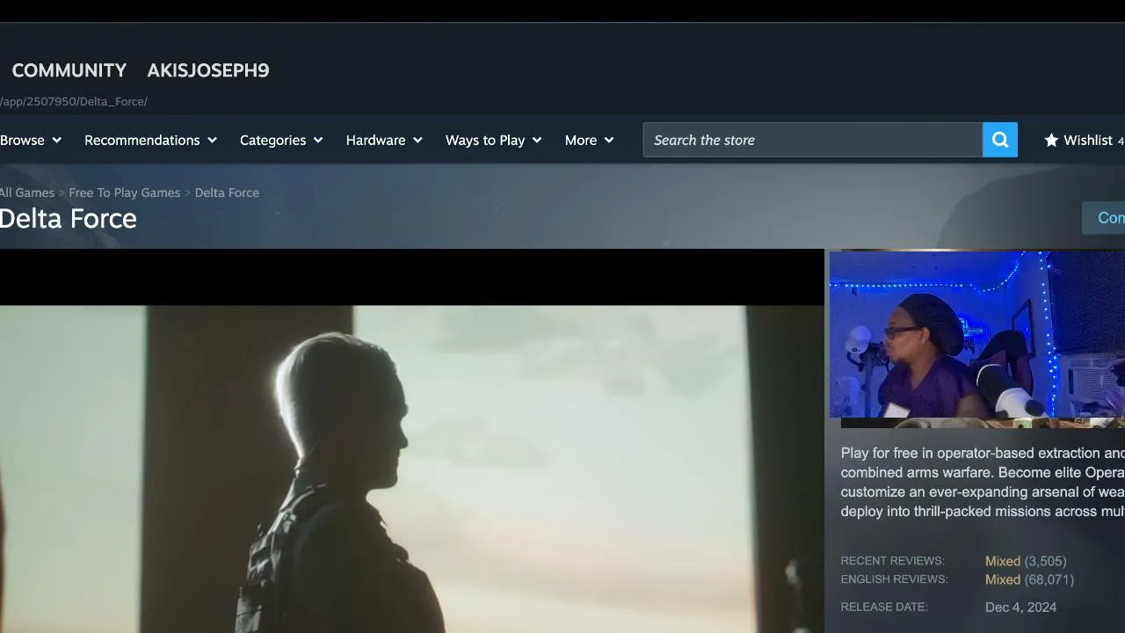The height and width of the screenshot is (633, 1125).
Task: Click the game description paragraph
Action: 983,482
